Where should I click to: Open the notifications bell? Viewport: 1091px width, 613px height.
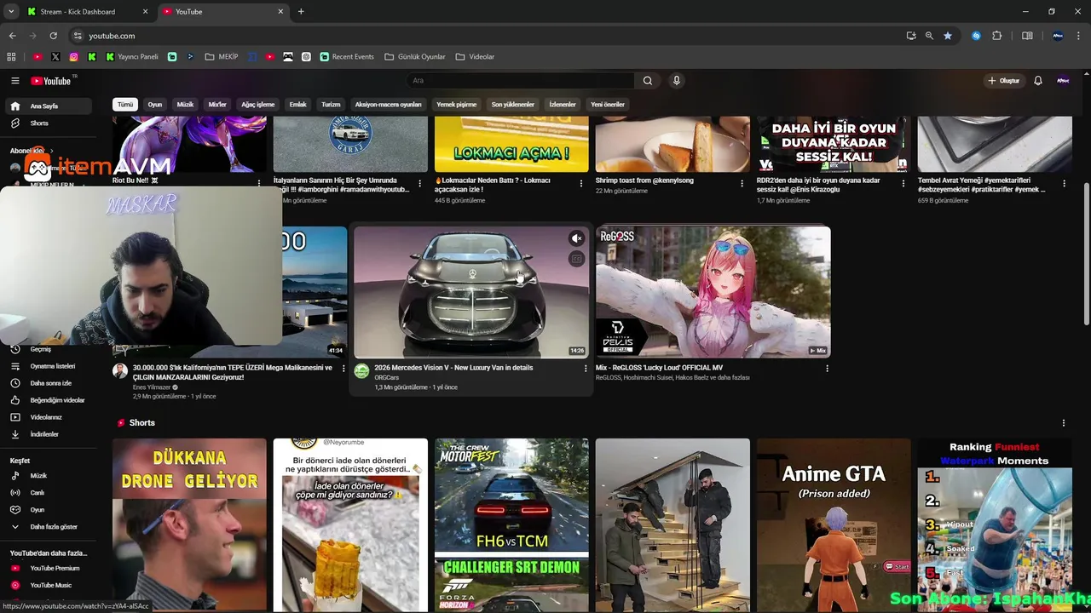[x=1038, y=81]
